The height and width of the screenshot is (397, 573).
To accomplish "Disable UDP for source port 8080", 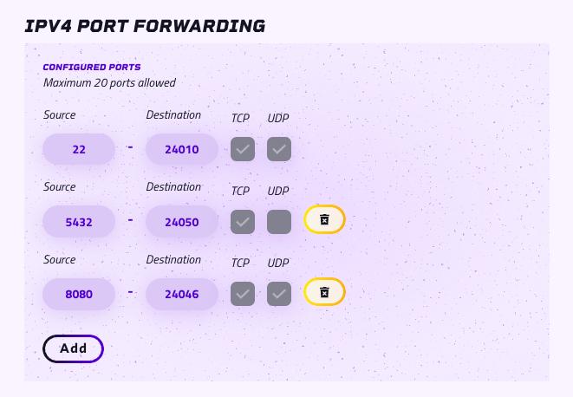I will coord(279,294).
